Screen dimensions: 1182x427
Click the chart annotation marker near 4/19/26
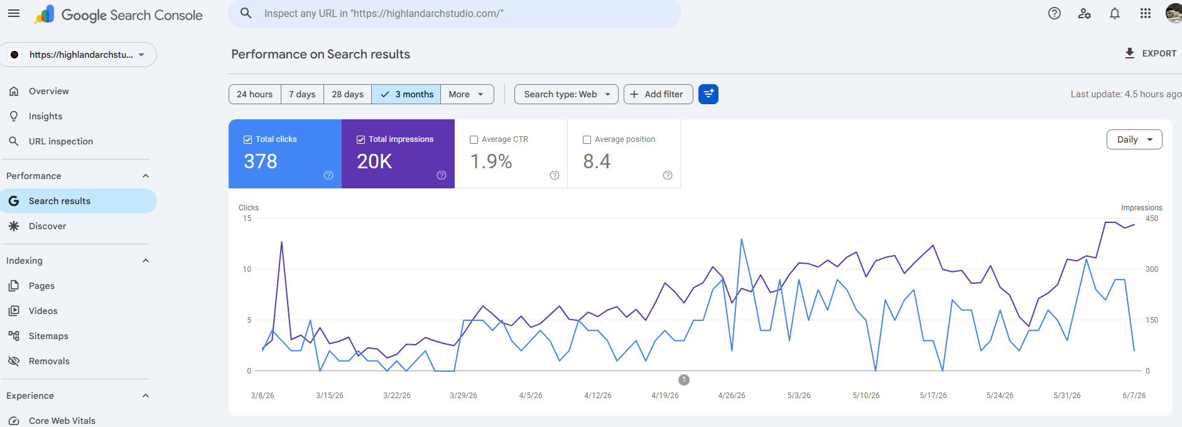[684, 380]
